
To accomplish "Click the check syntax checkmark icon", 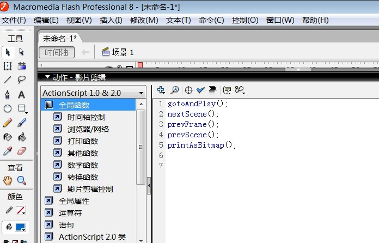I will click(x=200, y=90).
